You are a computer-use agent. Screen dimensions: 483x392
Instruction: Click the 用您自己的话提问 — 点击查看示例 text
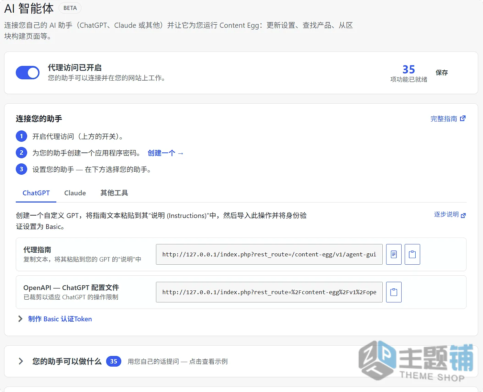[x=178, y=361]
